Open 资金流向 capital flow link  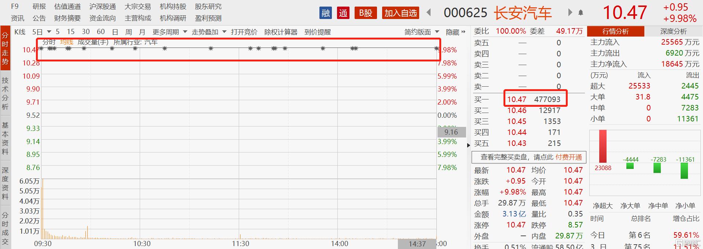103,18
